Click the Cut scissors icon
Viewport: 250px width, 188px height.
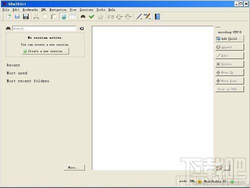pyautogui.click(x=36, y=17)
